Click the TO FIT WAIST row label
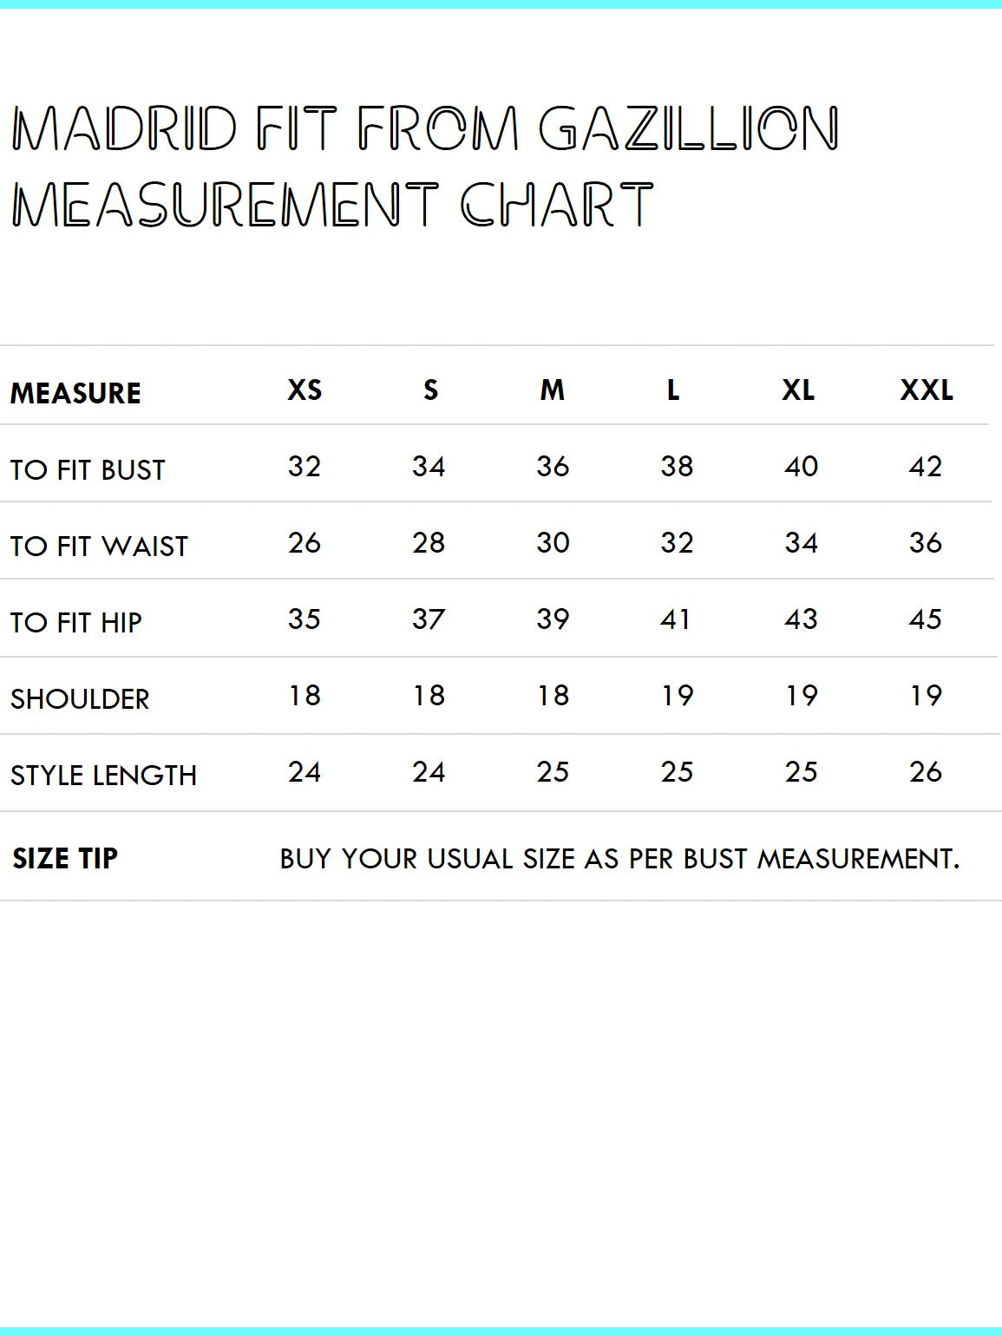 [99, 547]
